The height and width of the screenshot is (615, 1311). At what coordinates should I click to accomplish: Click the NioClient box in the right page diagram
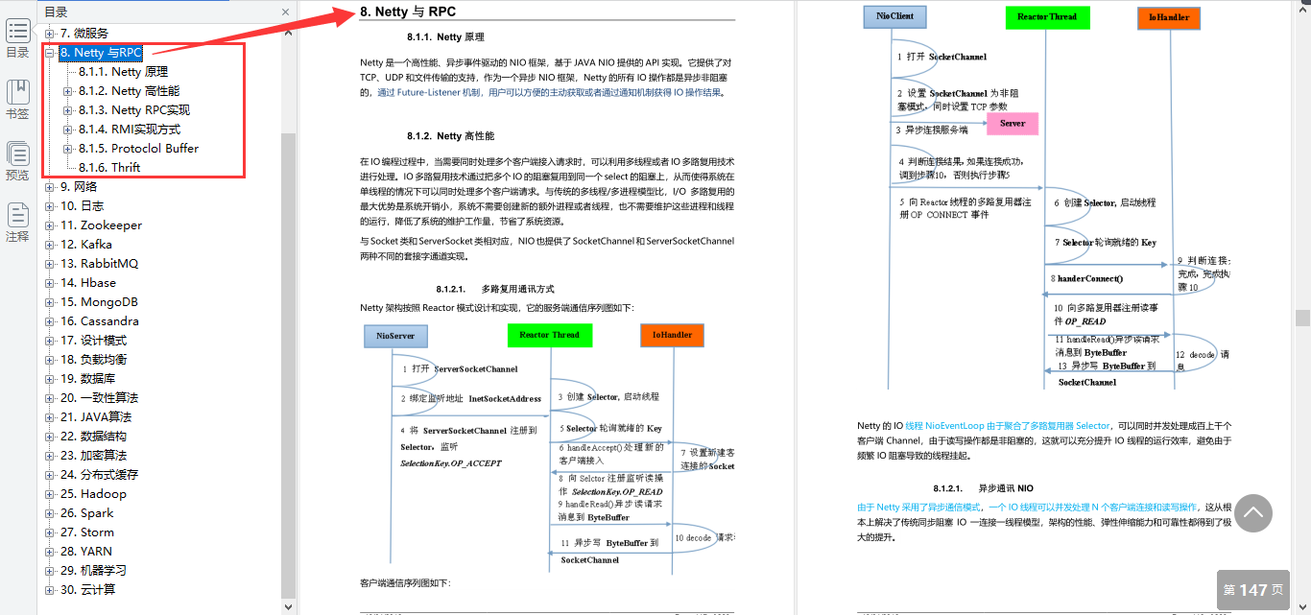(894, 16)
